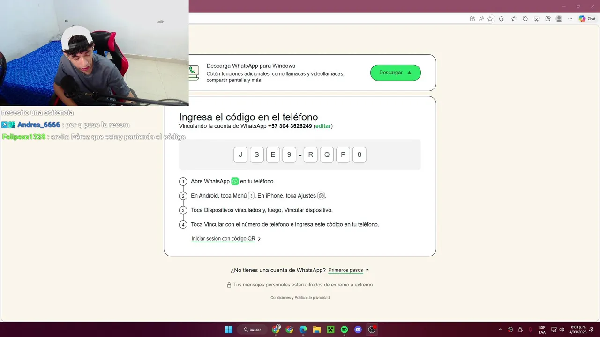
Task: Click the editar link next to phone number
Action: (323, 126)
